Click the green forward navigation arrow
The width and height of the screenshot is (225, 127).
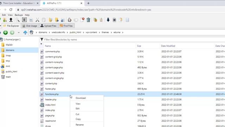click(12, 32)
